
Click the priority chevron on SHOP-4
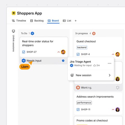[x=113, y=54]
